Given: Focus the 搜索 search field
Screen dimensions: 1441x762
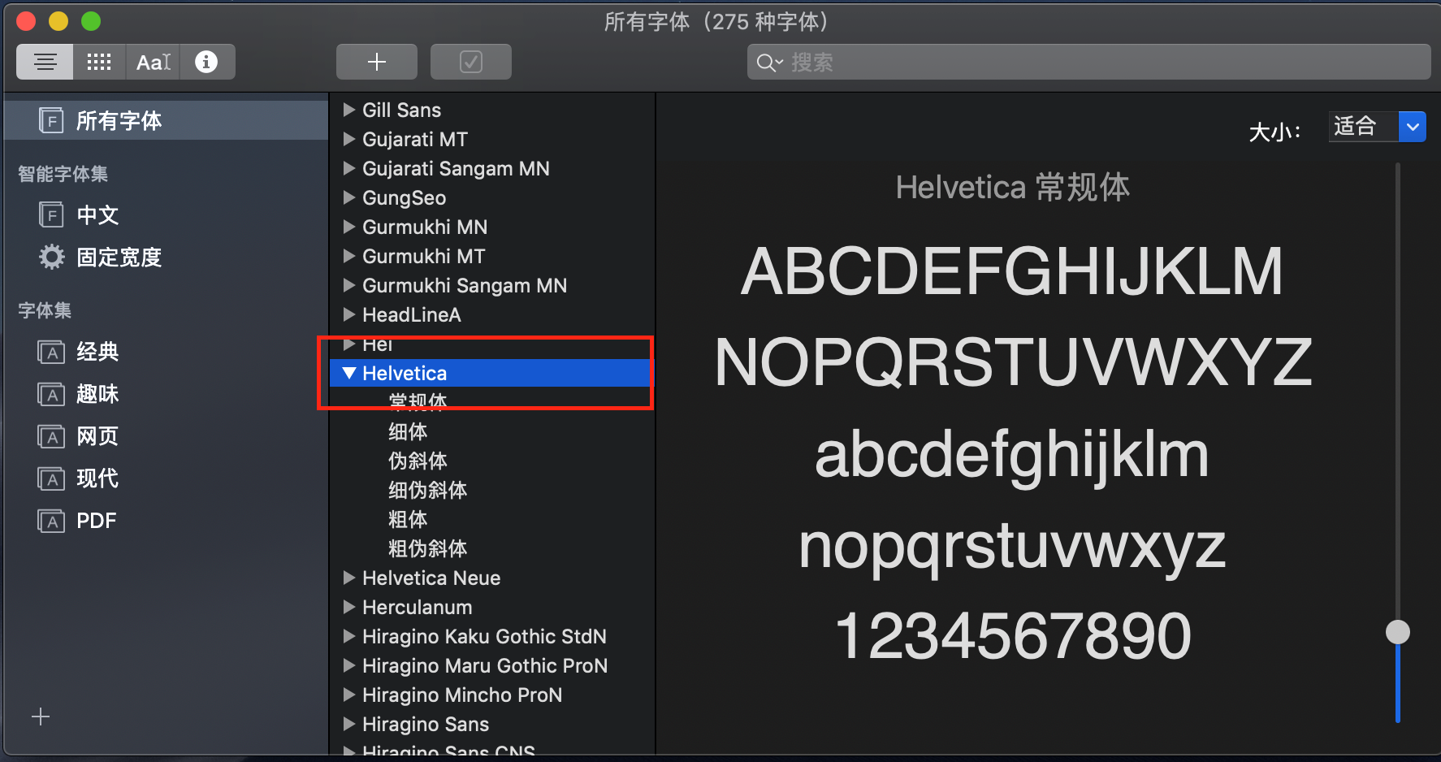Looking at the screenshot, I should 1088,62.
